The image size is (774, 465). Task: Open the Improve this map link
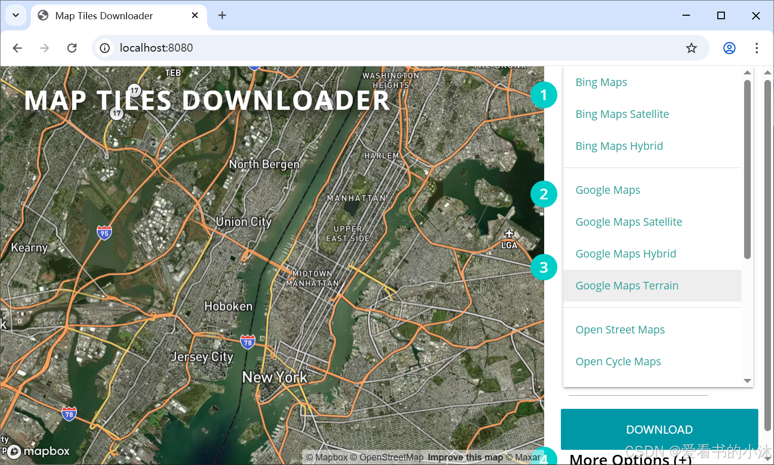coord(465,457)
